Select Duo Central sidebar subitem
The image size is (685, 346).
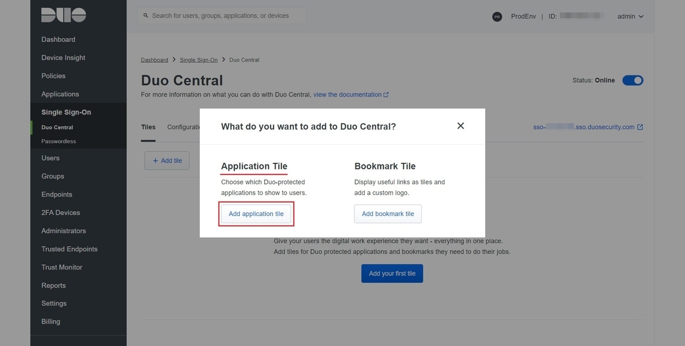pyautogui.click(x=57, y=127)
